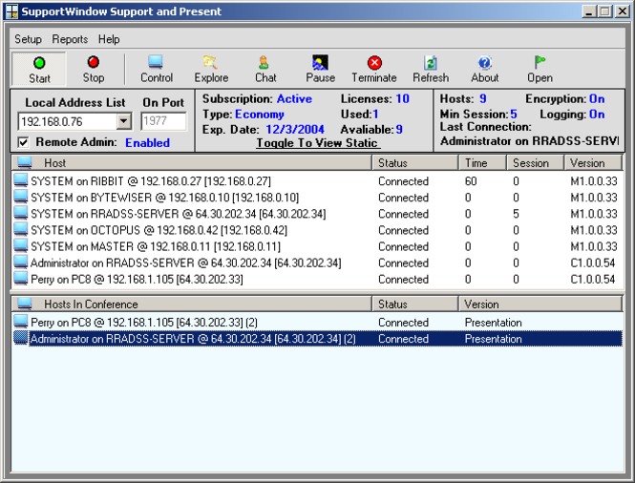Click the red Stop button
The height and width of the screenshot is (483, 635).
point(94,70)
